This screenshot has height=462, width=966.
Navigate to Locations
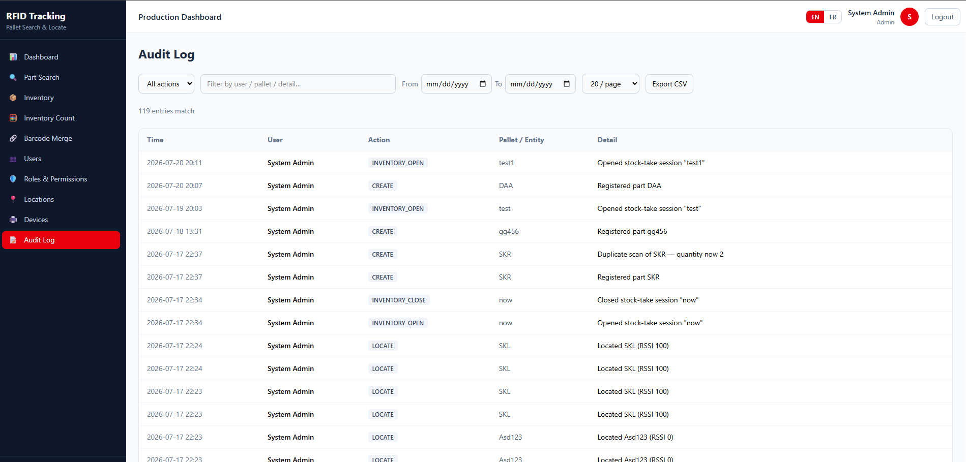(x=61, y=199)
